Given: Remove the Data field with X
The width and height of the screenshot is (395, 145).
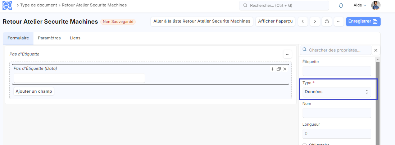Looking at the screenshot, I should pyautogui.click(x=285, y=69).
